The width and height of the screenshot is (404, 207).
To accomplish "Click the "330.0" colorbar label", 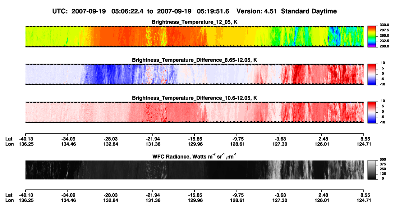I will point(385,25).
